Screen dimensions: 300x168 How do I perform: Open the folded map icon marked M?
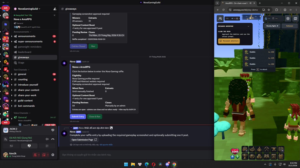pos(281,149)
